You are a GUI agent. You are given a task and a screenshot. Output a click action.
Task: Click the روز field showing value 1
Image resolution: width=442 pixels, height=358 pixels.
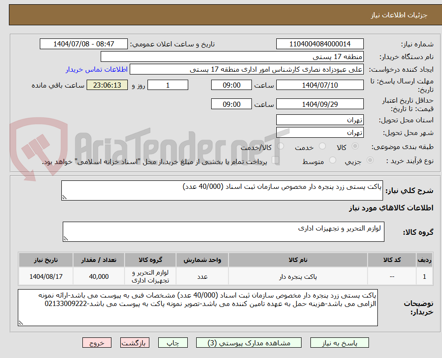(168, 85)
